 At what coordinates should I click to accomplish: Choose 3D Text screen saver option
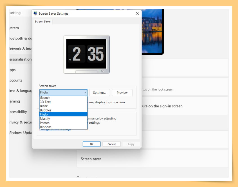click(63, 102)
